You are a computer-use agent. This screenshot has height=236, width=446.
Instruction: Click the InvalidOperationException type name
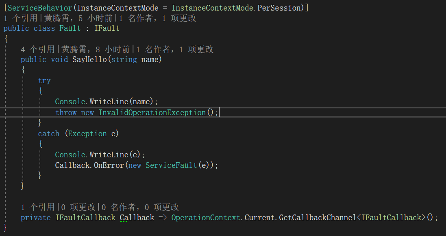point(152,112)
